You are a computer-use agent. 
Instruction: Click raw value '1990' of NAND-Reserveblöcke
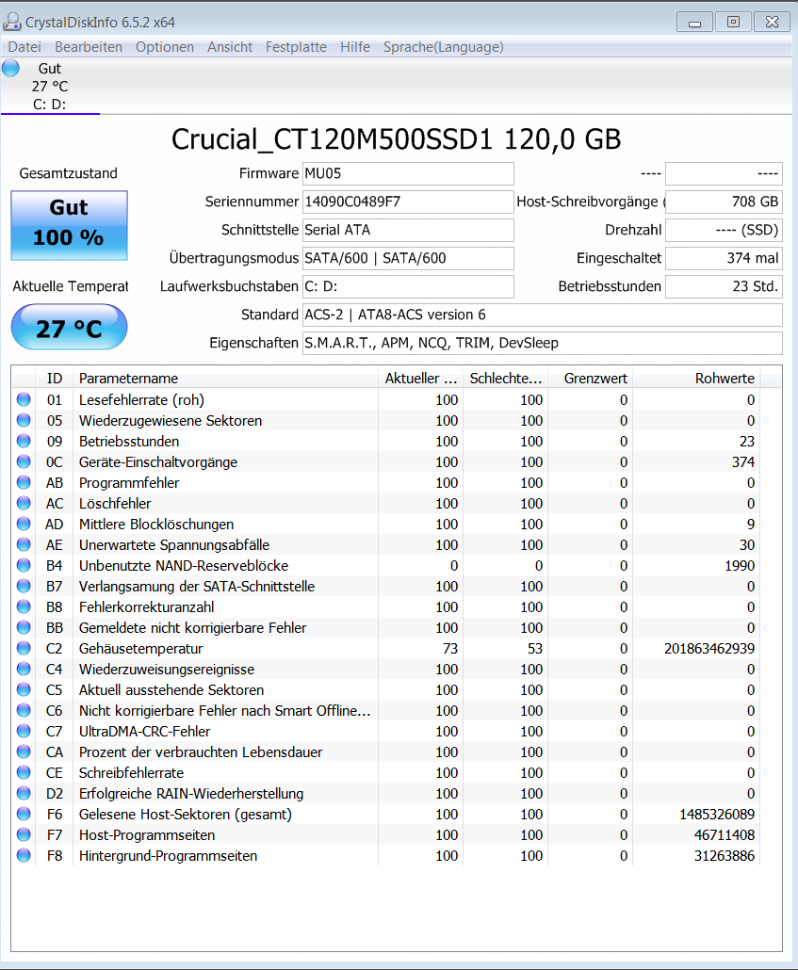740,565
